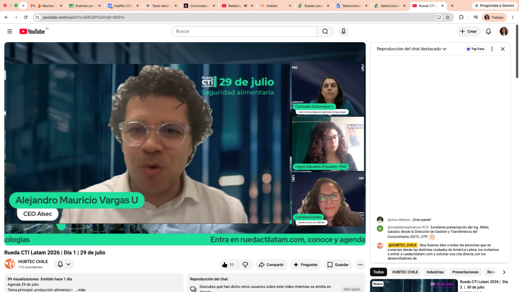Click the browser address bar URL
The image size is (519, 292).
click(x=84, y=17)
